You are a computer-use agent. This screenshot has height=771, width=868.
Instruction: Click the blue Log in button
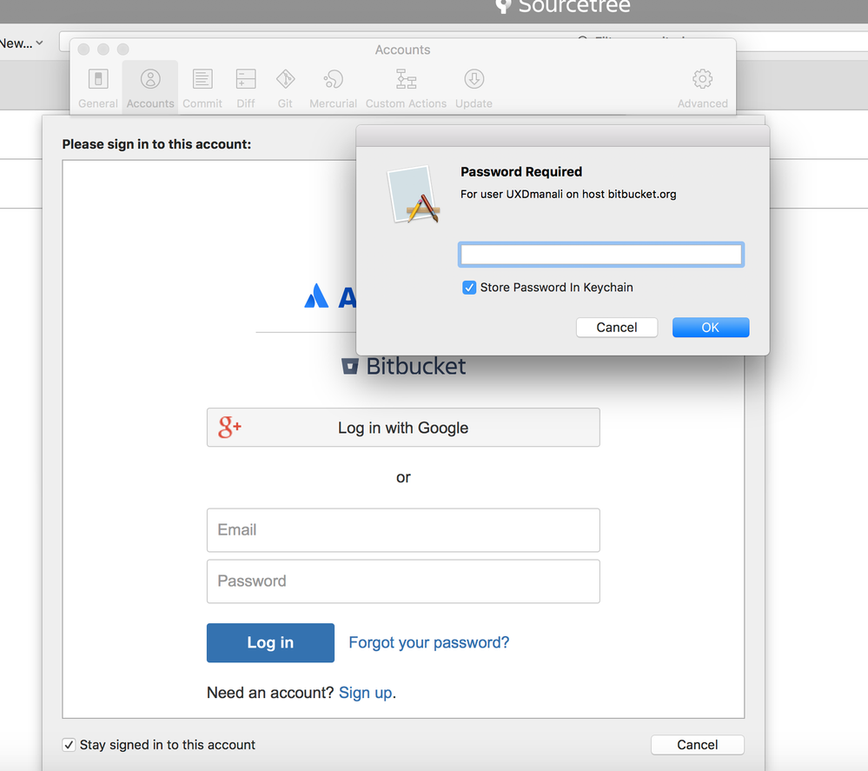pos(270,642)
